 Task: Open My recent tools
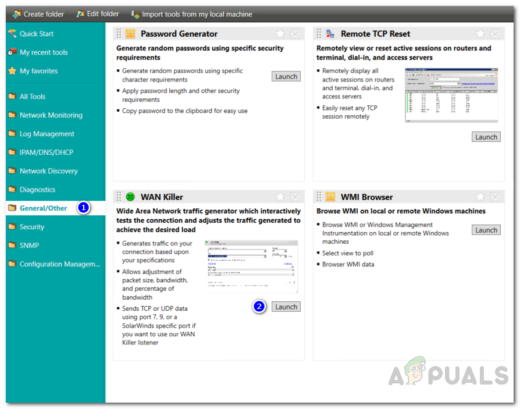[44, 52]
